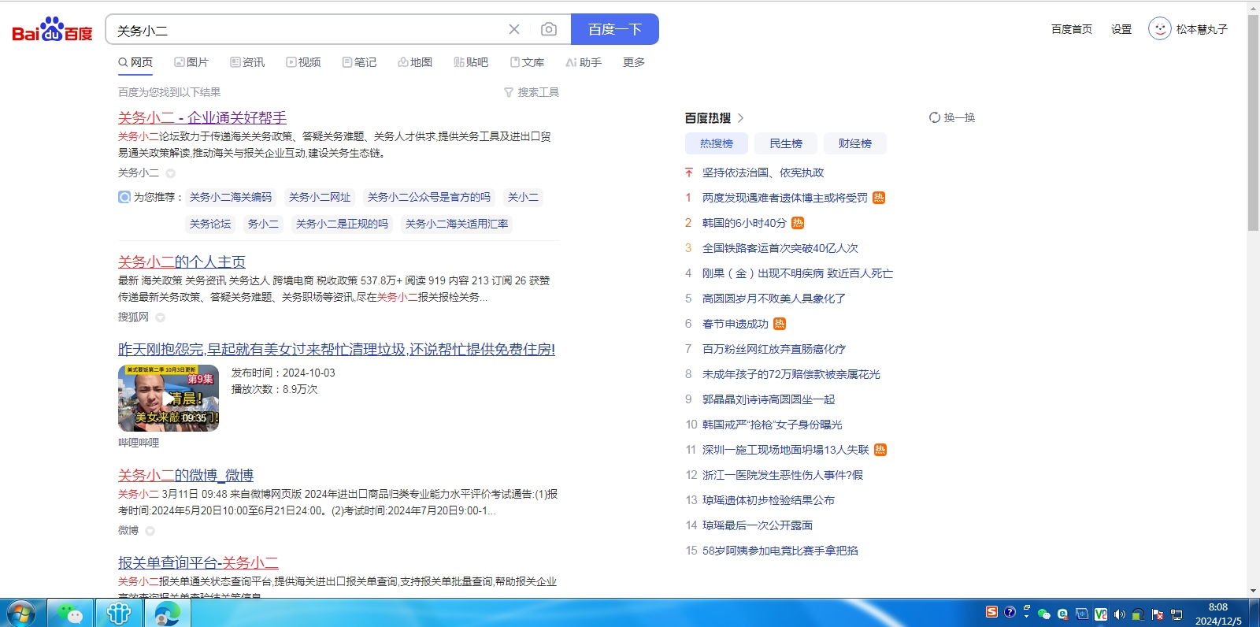The height and width of the screenshot is (627, 1260).
Task: Switch to the 笔记 tab
Action: pos(359,62)
